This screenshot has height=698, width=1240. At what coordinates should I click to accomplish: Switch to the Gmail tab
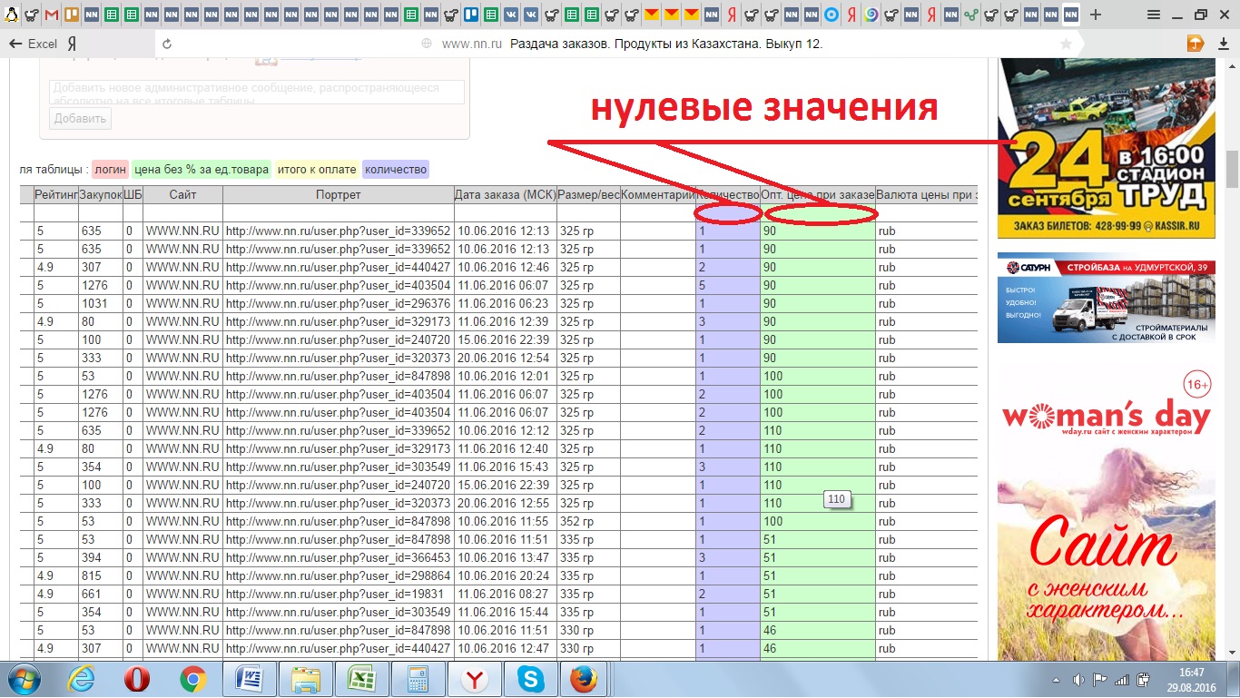tap(52, 15)
